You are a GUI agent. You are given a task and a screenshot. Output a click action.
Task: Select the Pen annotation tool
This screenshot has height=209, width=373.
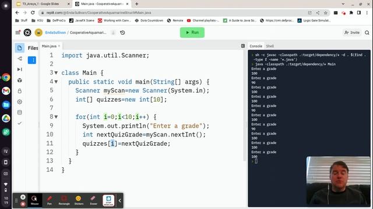[49, 200]
